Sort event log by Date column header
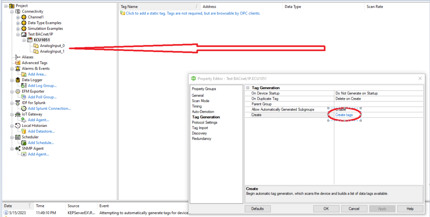 click(x=18, y=206)
